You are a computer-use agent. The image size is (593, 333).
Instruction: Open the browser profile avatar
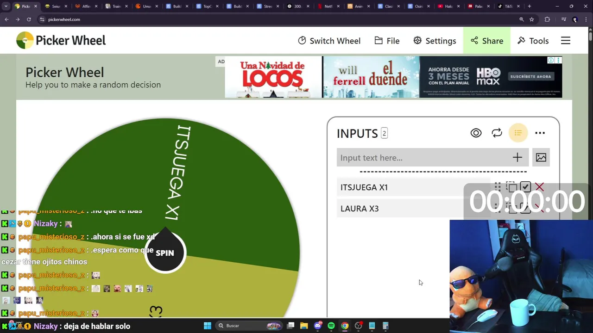(575, 19)
